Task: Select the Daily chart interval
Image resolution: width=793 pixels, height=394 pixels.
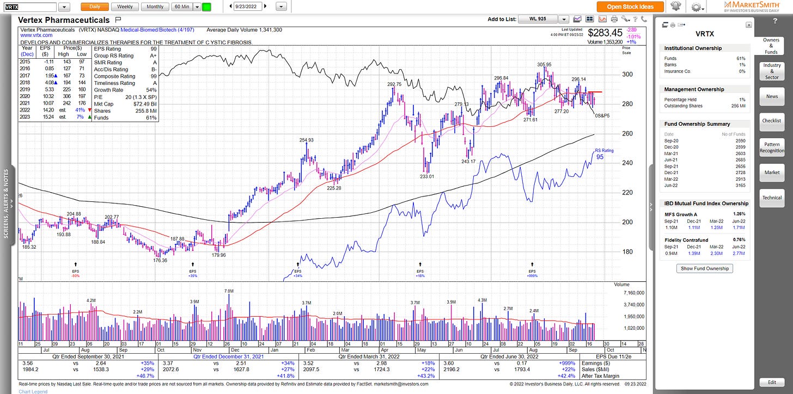Action: 94,7
